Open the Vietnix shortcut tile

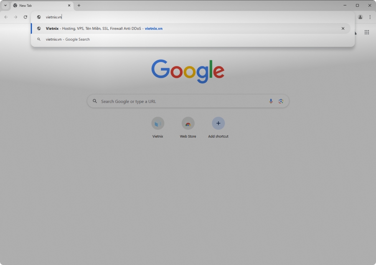tap(158, 123)
